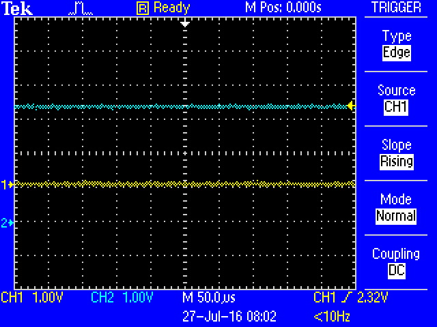Change trigger Mode Normal setting
Viewport: 437px width, 327px height.
(x=396, y=216)
